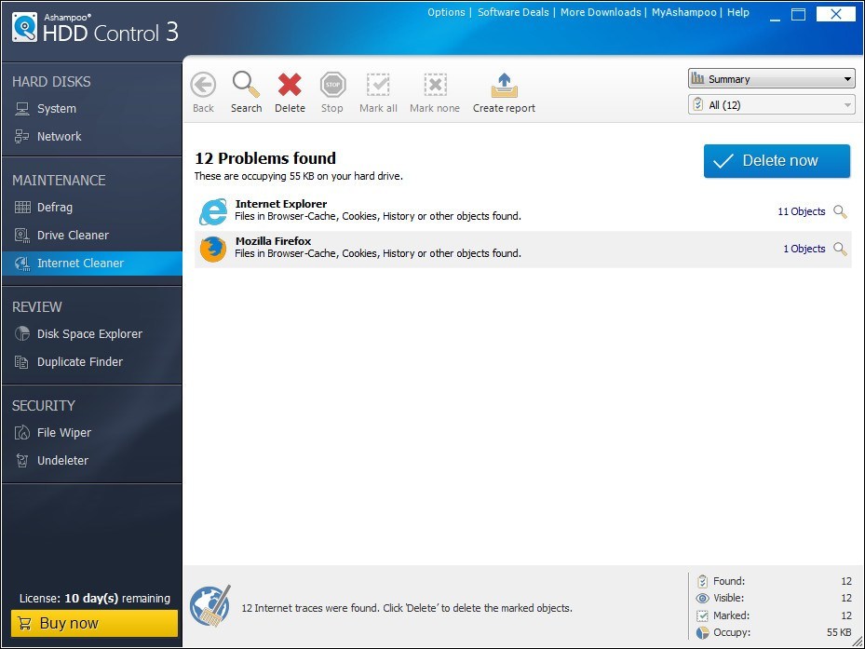Click the red Delete X icon
Image resolution: width=865 pixels, height=649 pixels.
tap(290, 85)
